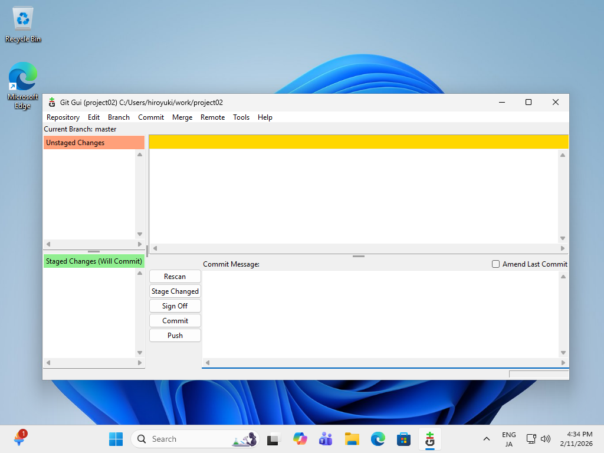Click the network status tray icon
Viewport: 604px width, 453px height.
[531, 439]
